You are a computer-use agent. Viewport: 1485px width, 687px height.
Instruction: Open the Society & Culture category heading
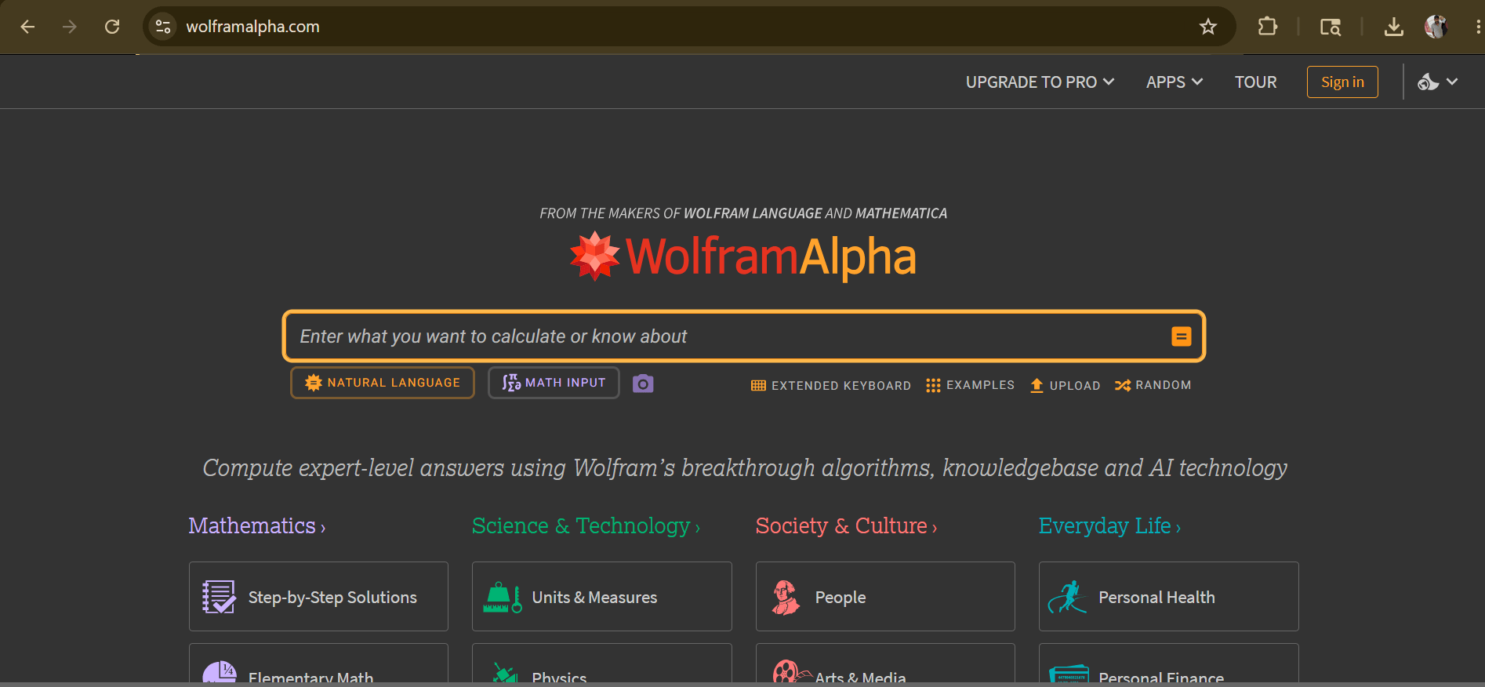tap(846, 525)
